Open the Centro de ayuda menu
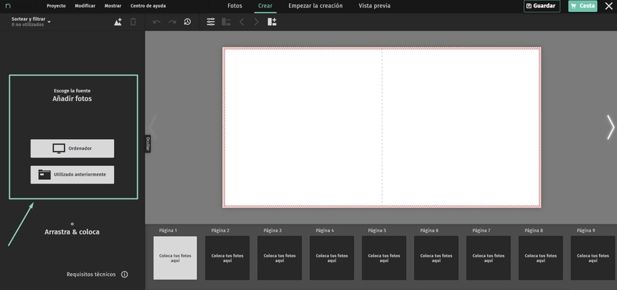The image size is (617, 290). click(x=148, y=6)
